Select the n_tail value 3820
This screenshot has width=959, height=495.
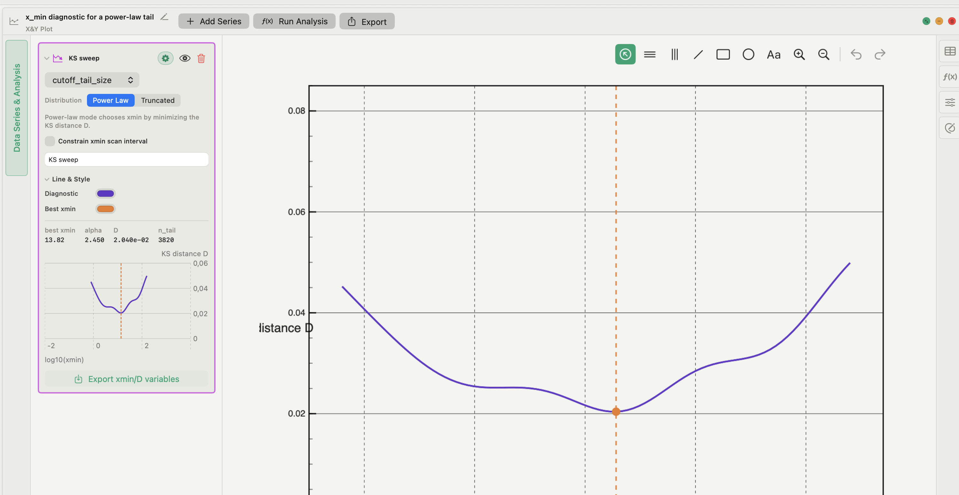tap(166, 240)
